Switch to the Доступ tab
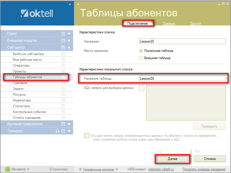Image resolution: width=231 pixels, height=173 pixels. coord(195,23)
